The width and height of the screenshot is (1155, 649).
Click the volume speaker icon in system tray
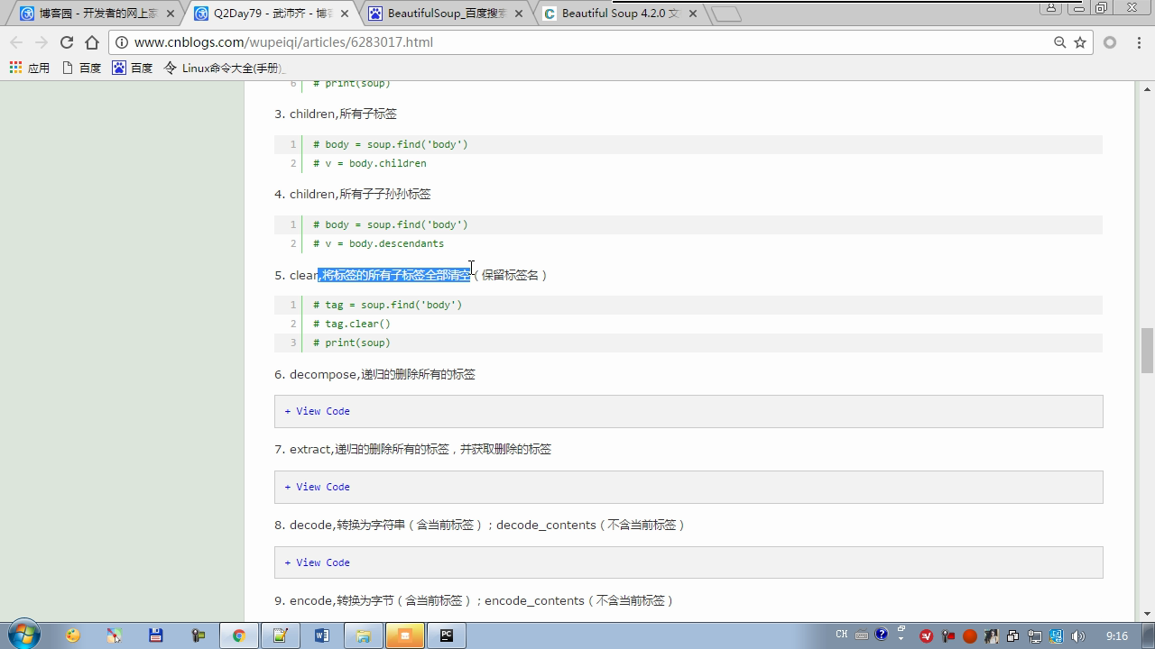pyautogui.click(x=1077, y=636)
